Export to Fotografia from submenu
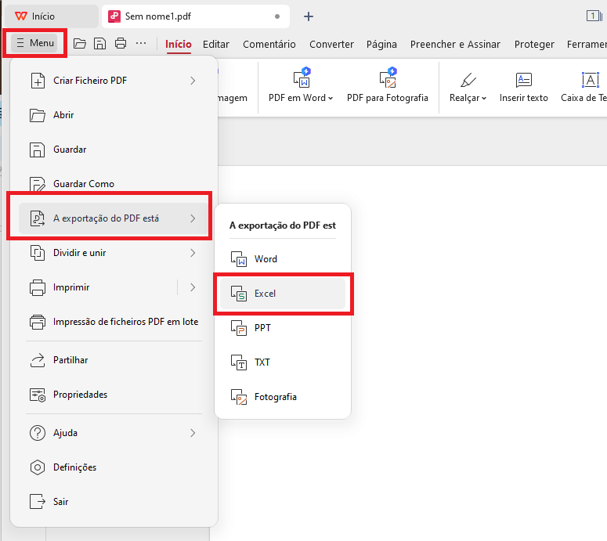The image size is (607, 541). 283,397
